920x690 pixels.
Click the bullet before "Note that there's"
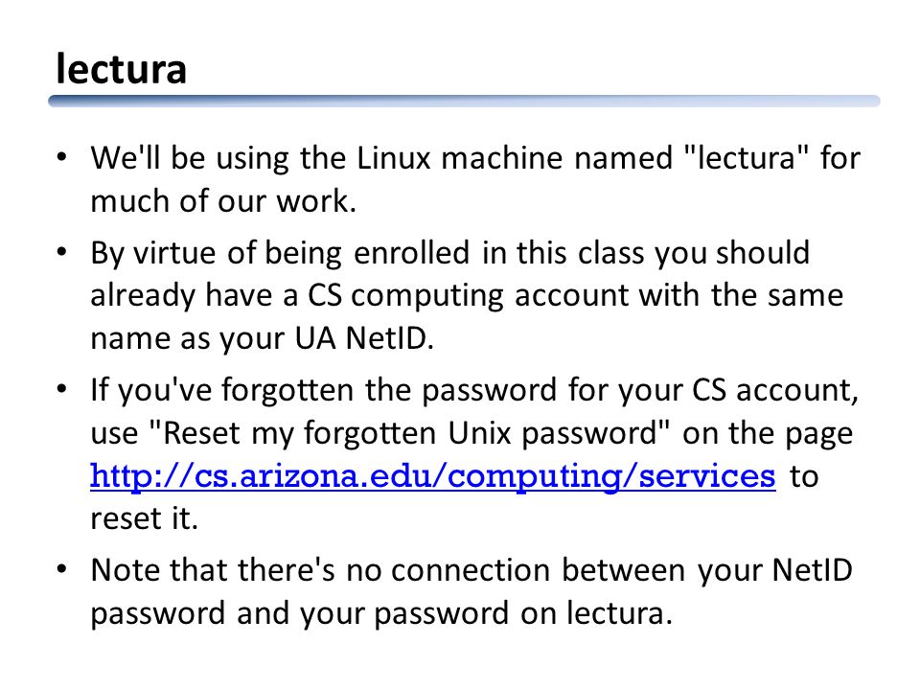pos(61,569)
